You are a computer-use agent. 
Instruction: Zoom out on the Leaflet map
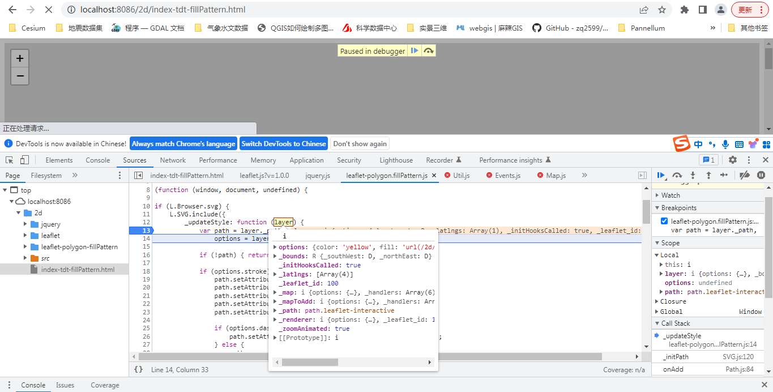click(20, 76)
